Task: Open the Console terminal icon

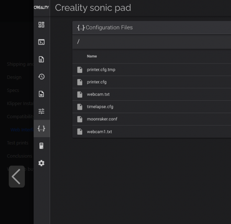Action: coord(41,42)
